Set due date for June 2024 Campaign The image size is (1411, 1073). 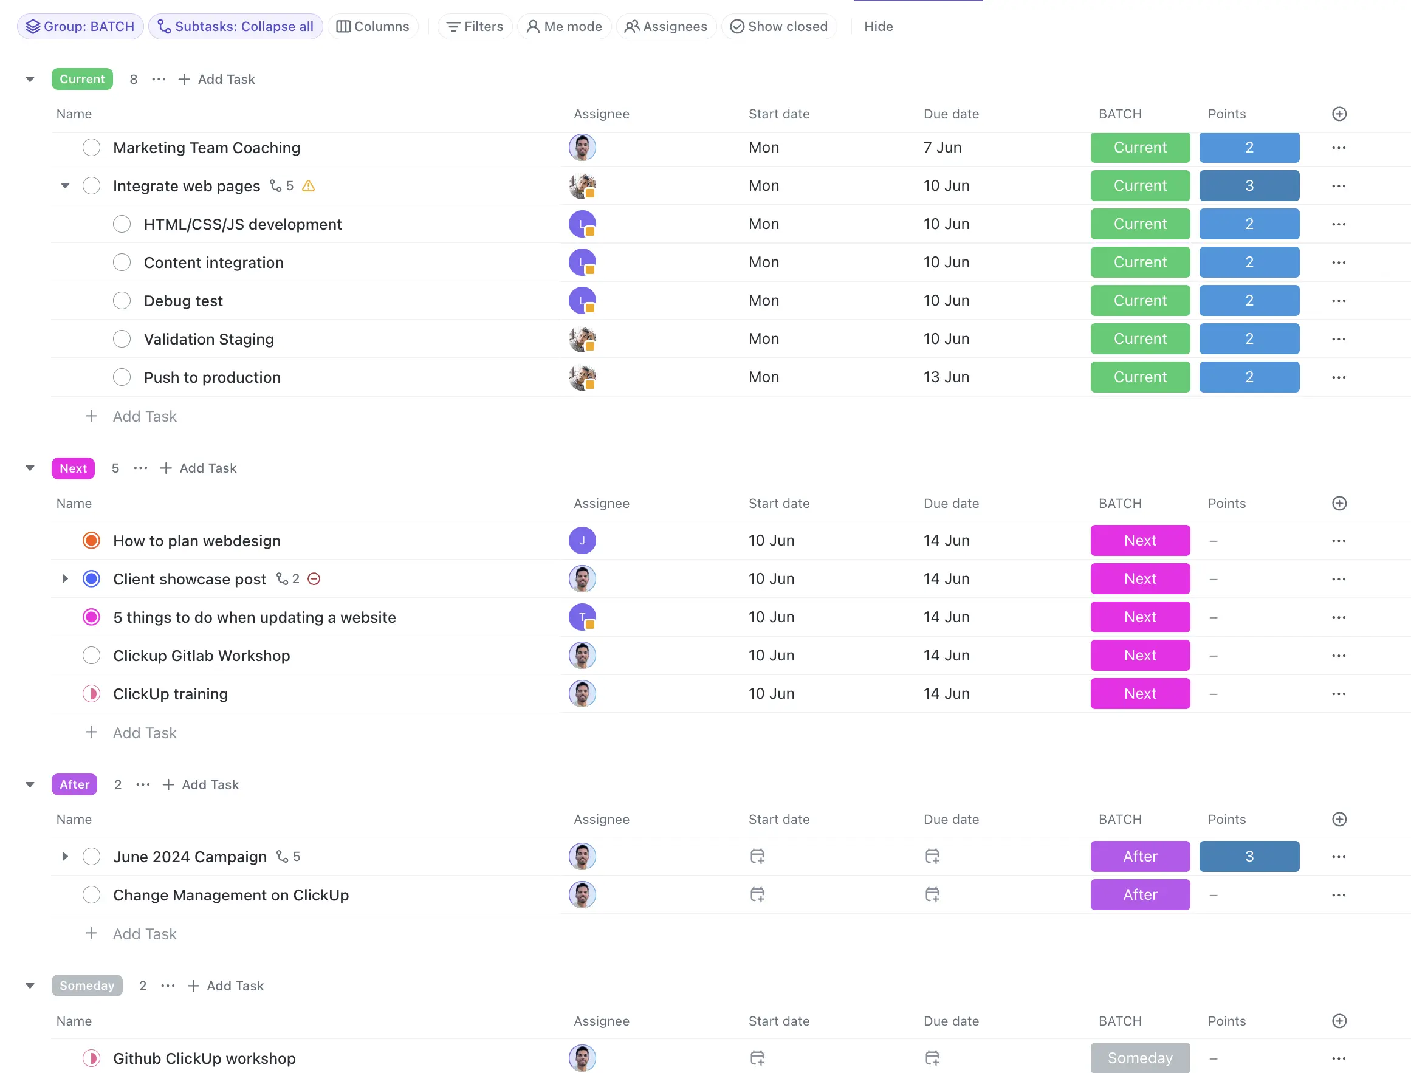click(932, 857)
